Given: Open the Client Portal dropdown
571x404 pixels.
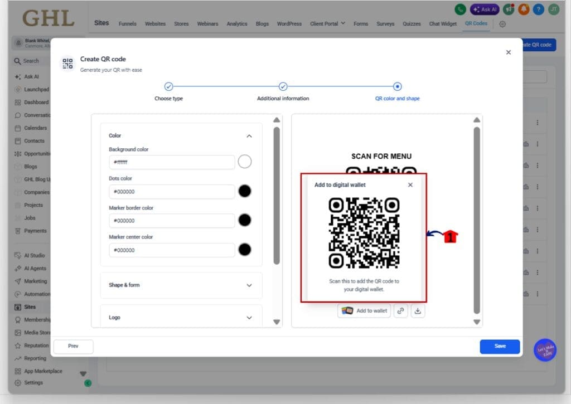Looking at the screenshot, I should pyautogui.click(x=327, y=23).
